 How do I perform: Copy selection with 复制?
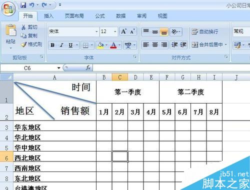(x=29, y=35)
